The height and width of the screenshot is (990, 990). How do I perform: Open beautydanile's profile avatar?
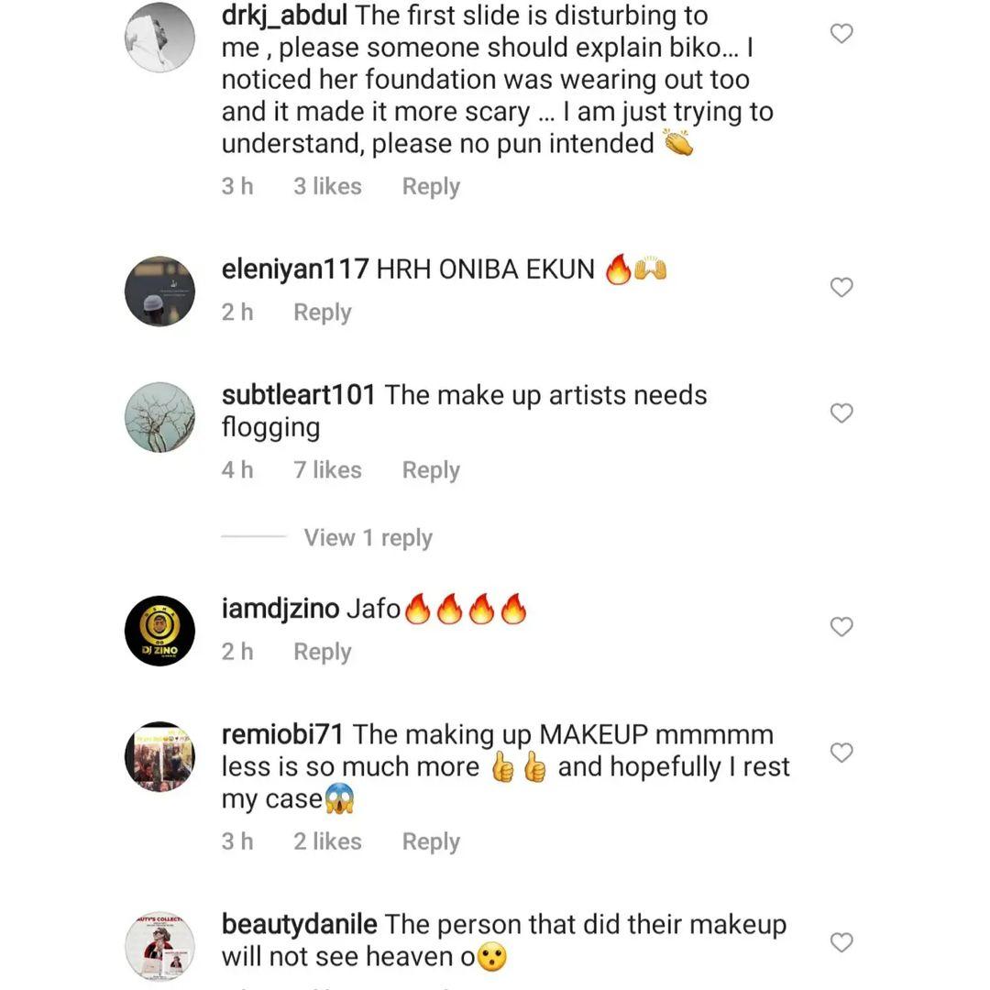click(159, 946)
